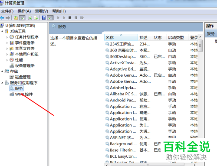Select 计算机管理(本地) root node
The height and width of the screenshot is (166, 217).
20,26
